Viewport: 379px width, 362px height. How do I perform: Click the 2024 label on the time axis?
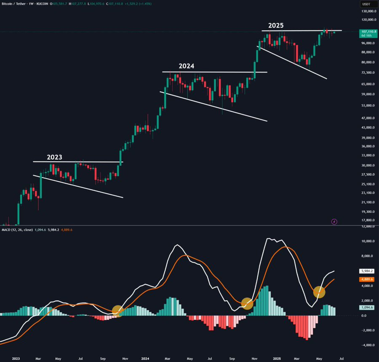(x=145, y=359)
